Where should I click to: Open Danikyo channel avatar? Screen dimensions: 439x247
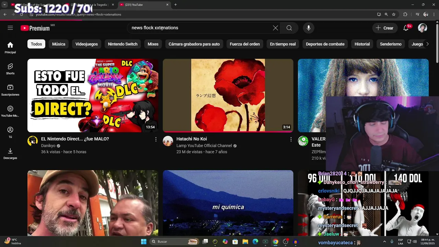coord(33,141)
